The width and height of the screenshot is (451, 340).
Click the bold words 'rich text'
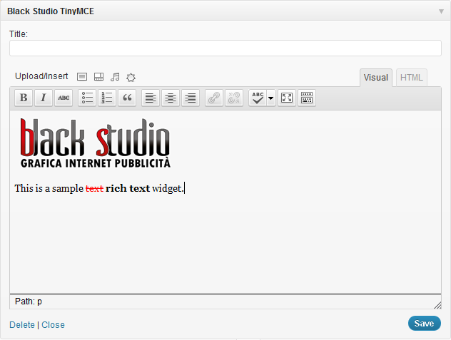(x=128, y=188)
